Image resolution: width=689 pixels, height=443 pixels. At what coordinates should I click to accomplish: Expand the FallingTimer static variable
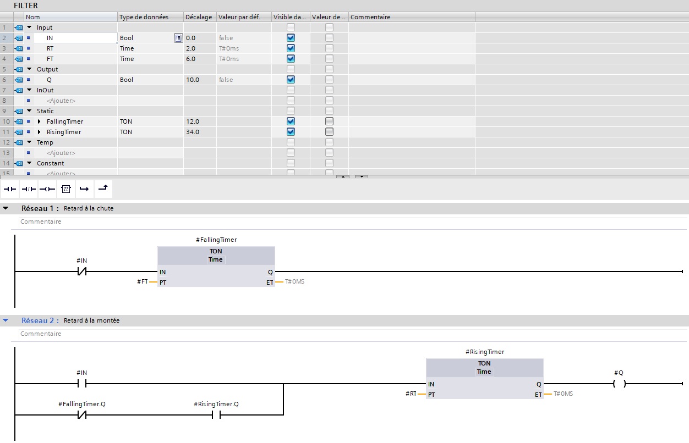(39, 121)
